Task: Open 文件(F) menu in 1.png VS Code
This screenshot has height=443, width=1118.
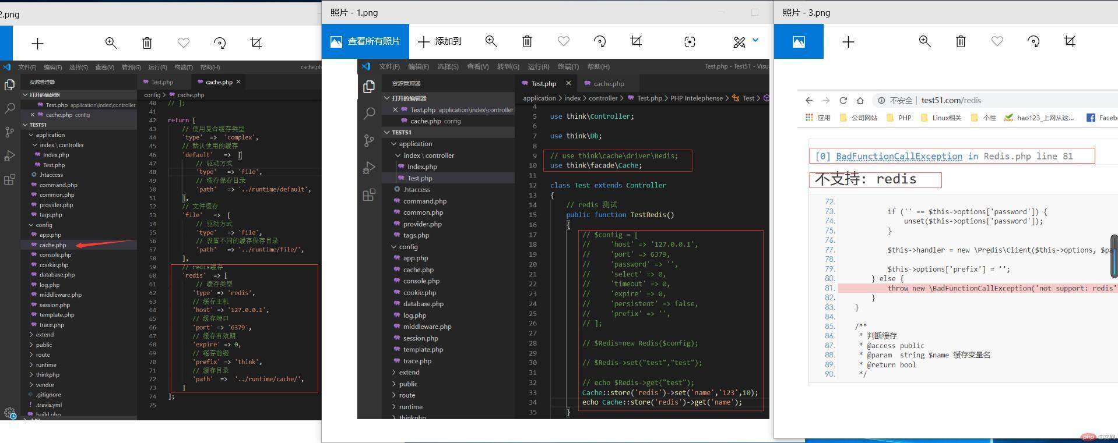Action: pyautogui.click(x=389, y=66)
